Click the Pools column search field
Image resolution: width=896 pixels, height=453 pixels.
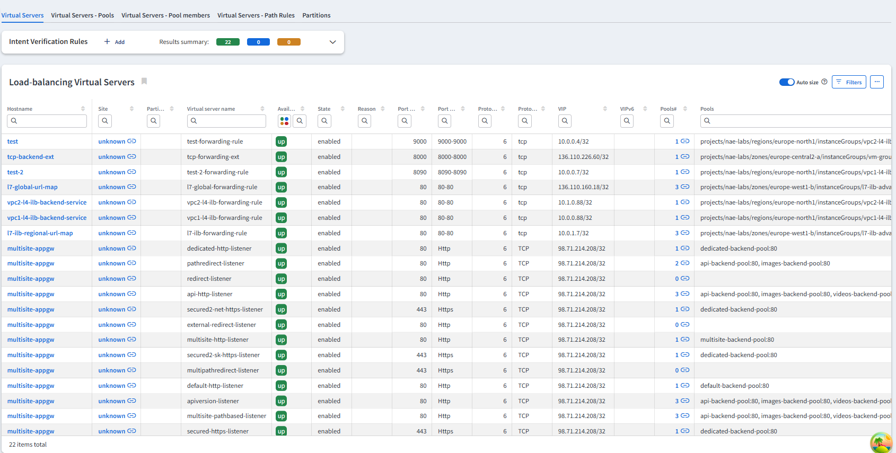click(795, 121)
